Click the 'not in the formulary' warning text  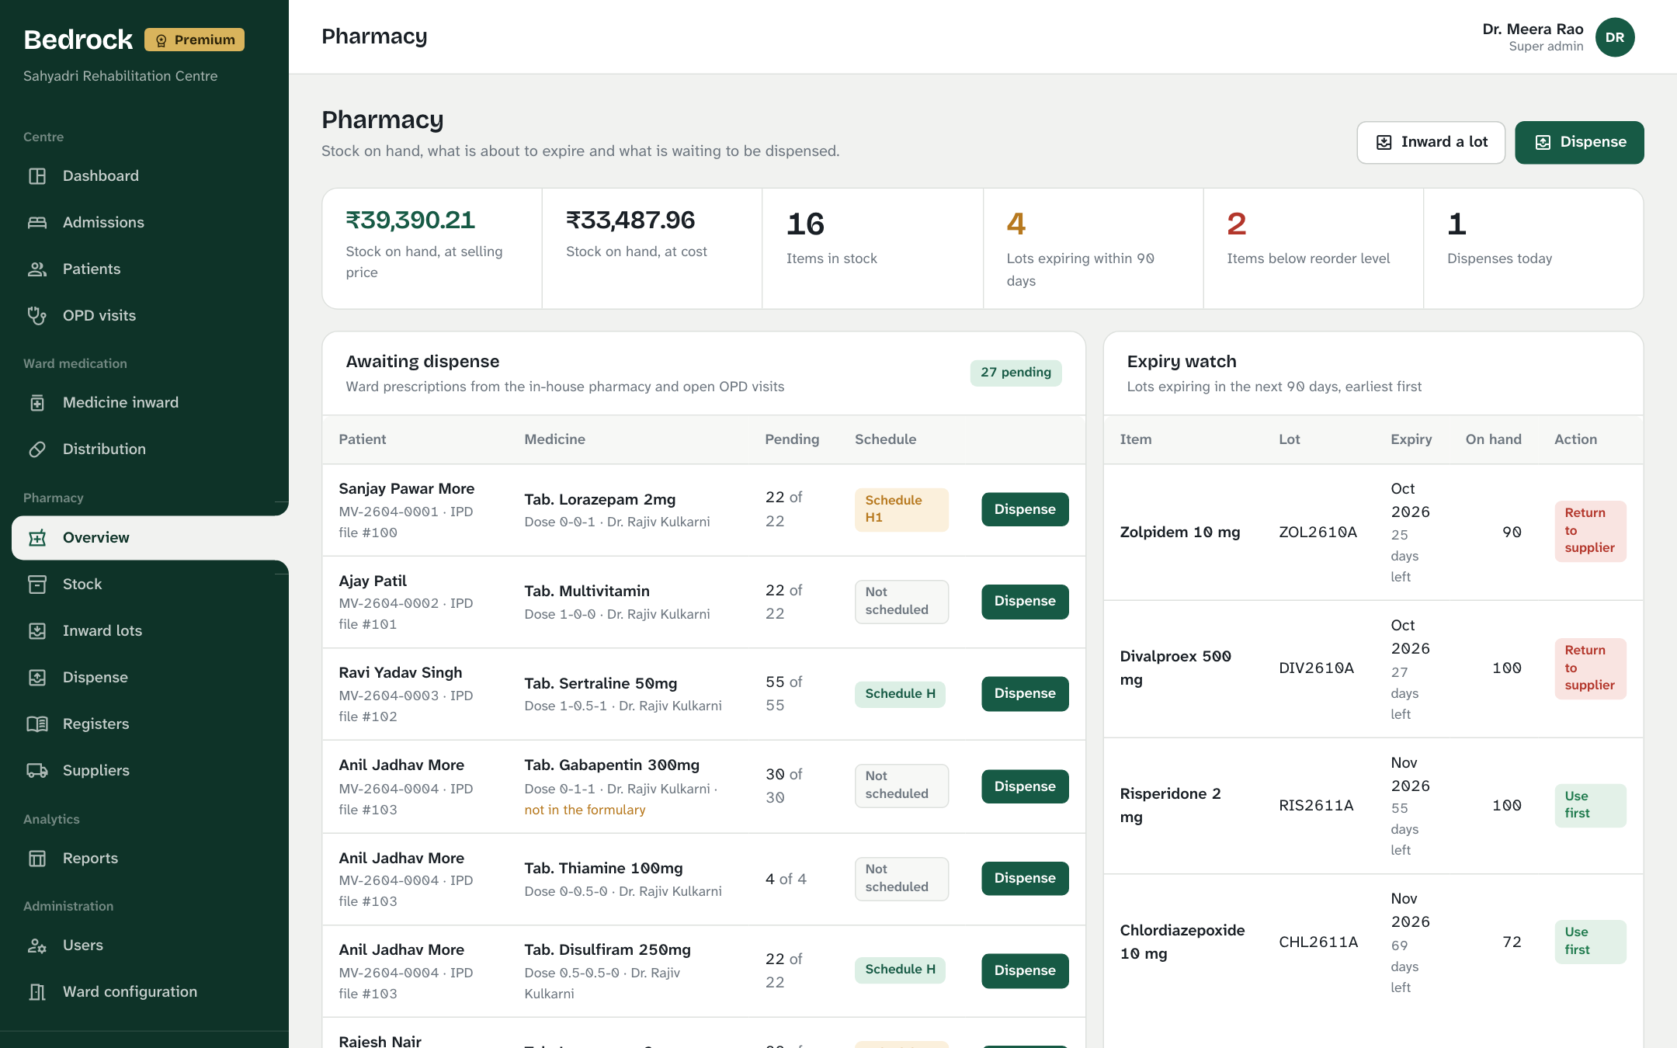585,810
